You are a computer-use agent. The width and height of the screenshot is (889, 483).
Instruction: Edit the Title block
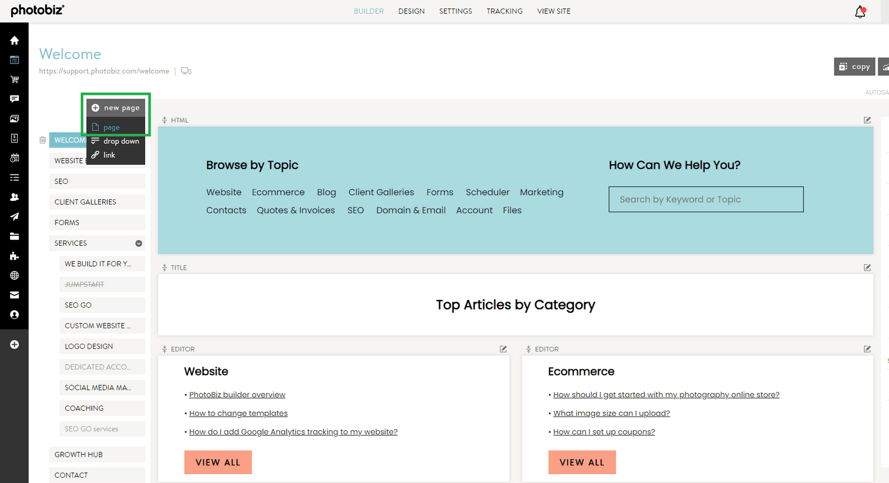867,267
